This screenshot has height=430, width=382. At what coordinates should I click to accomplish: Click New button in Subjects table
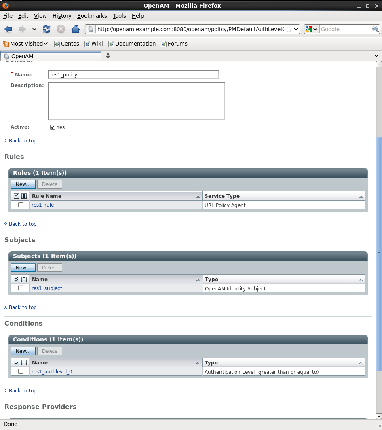pyautogui.click(x=23, y=268)
